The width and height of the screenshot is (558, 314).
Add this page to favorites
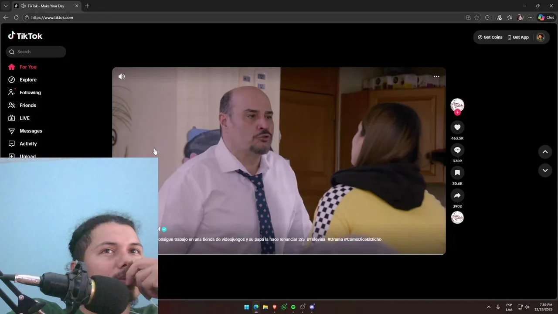476,17
